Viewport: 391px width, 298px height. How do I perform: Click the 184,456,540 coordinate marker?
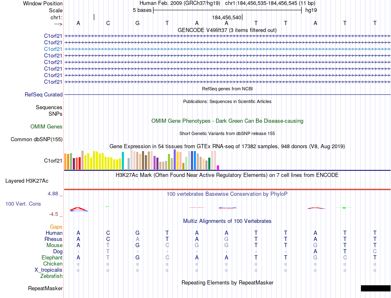click(x=227, y=17)
